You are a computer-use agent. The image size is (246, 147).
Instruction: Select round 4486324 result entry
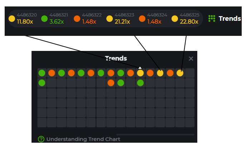pyautogui.click(x=155, y=18)
